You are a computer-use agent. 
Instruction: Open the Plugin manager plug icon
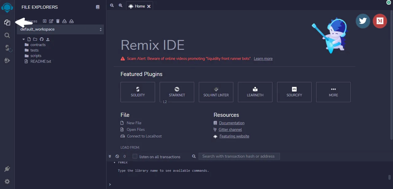(7, 169)
